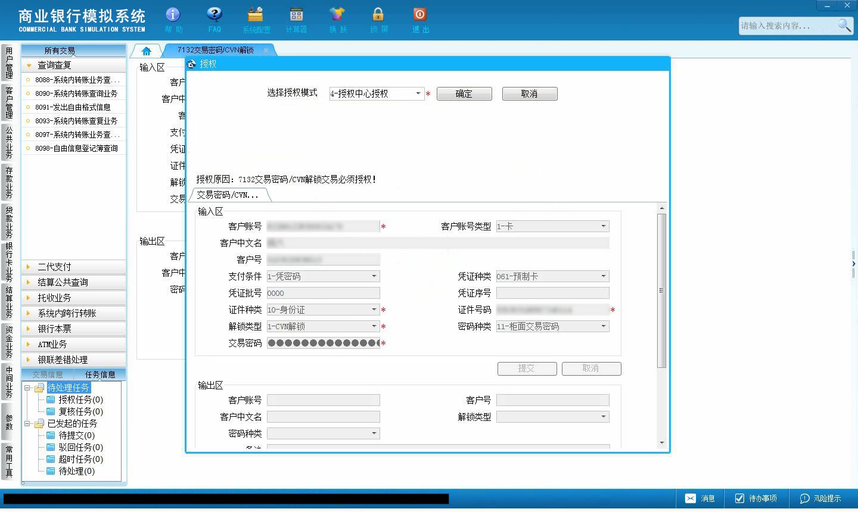Expand the 托收业务 menu group
The height and width of the screenshot is (512, 858).
click(74, 298)
